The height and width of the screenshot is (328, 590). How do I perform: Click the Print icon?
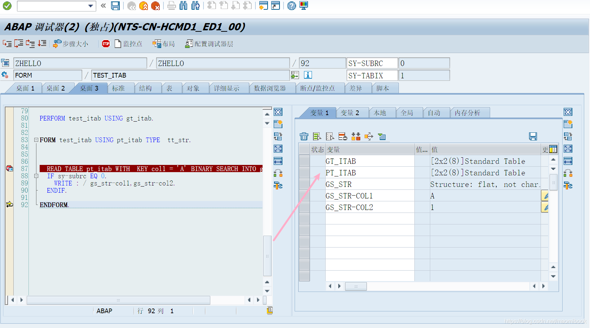tap(172, 6)
